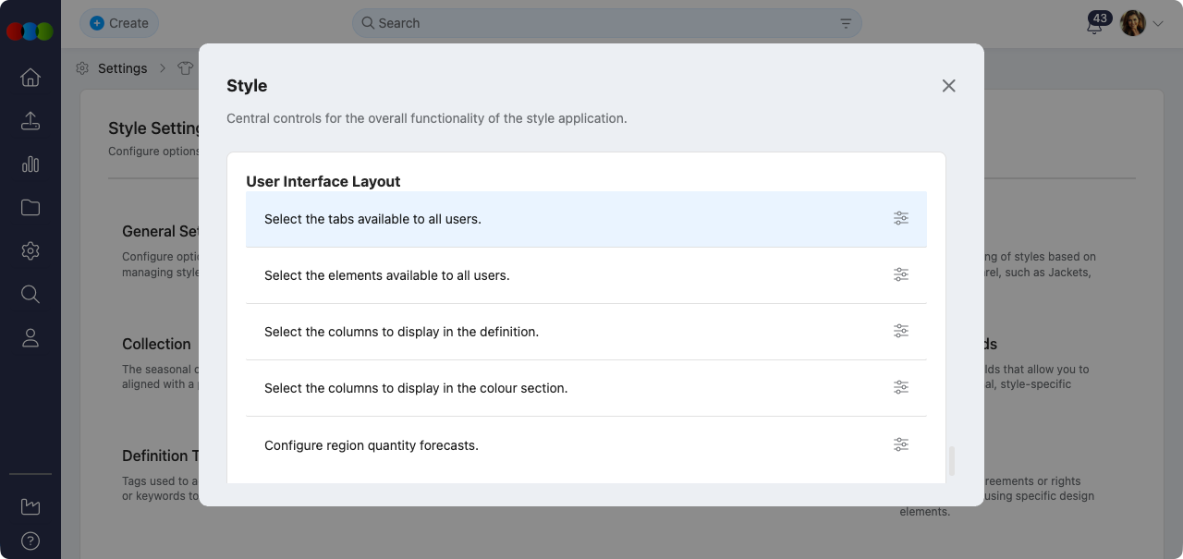Click the Style dialog vertical scrollbar
The width and height of the screenshot is (1183, 559).
[x=952, y=460]
